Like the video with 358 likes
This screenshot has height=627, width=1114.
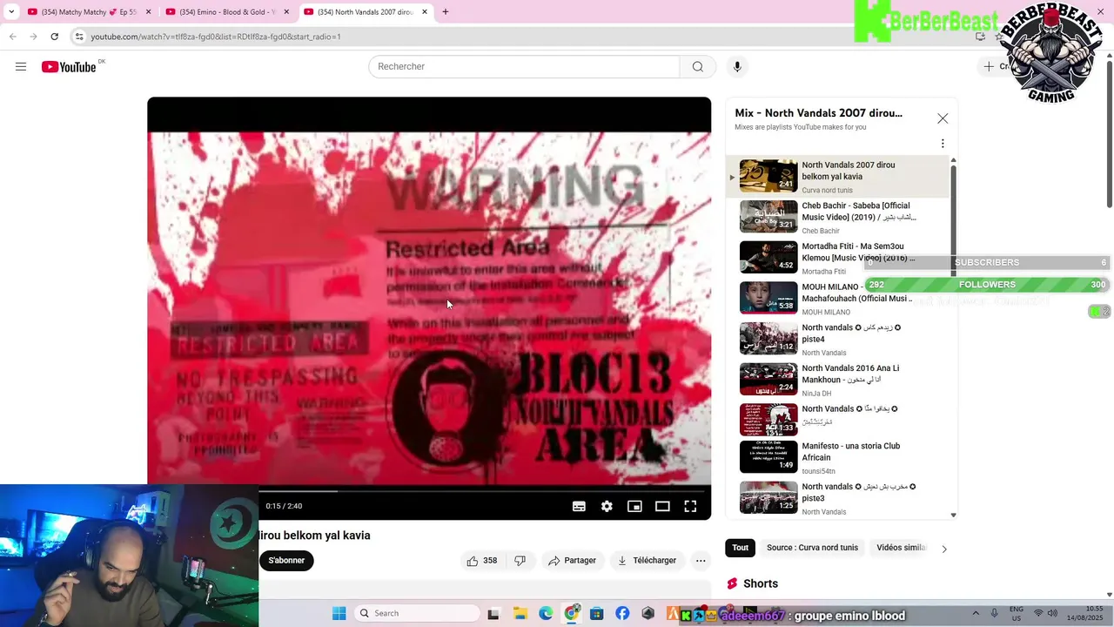point(482,561)
